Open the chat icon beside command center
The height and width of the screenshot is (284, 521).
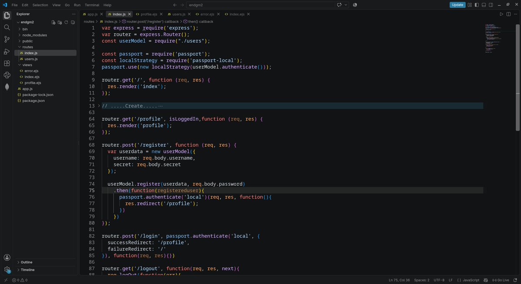[x=339, y=5]
